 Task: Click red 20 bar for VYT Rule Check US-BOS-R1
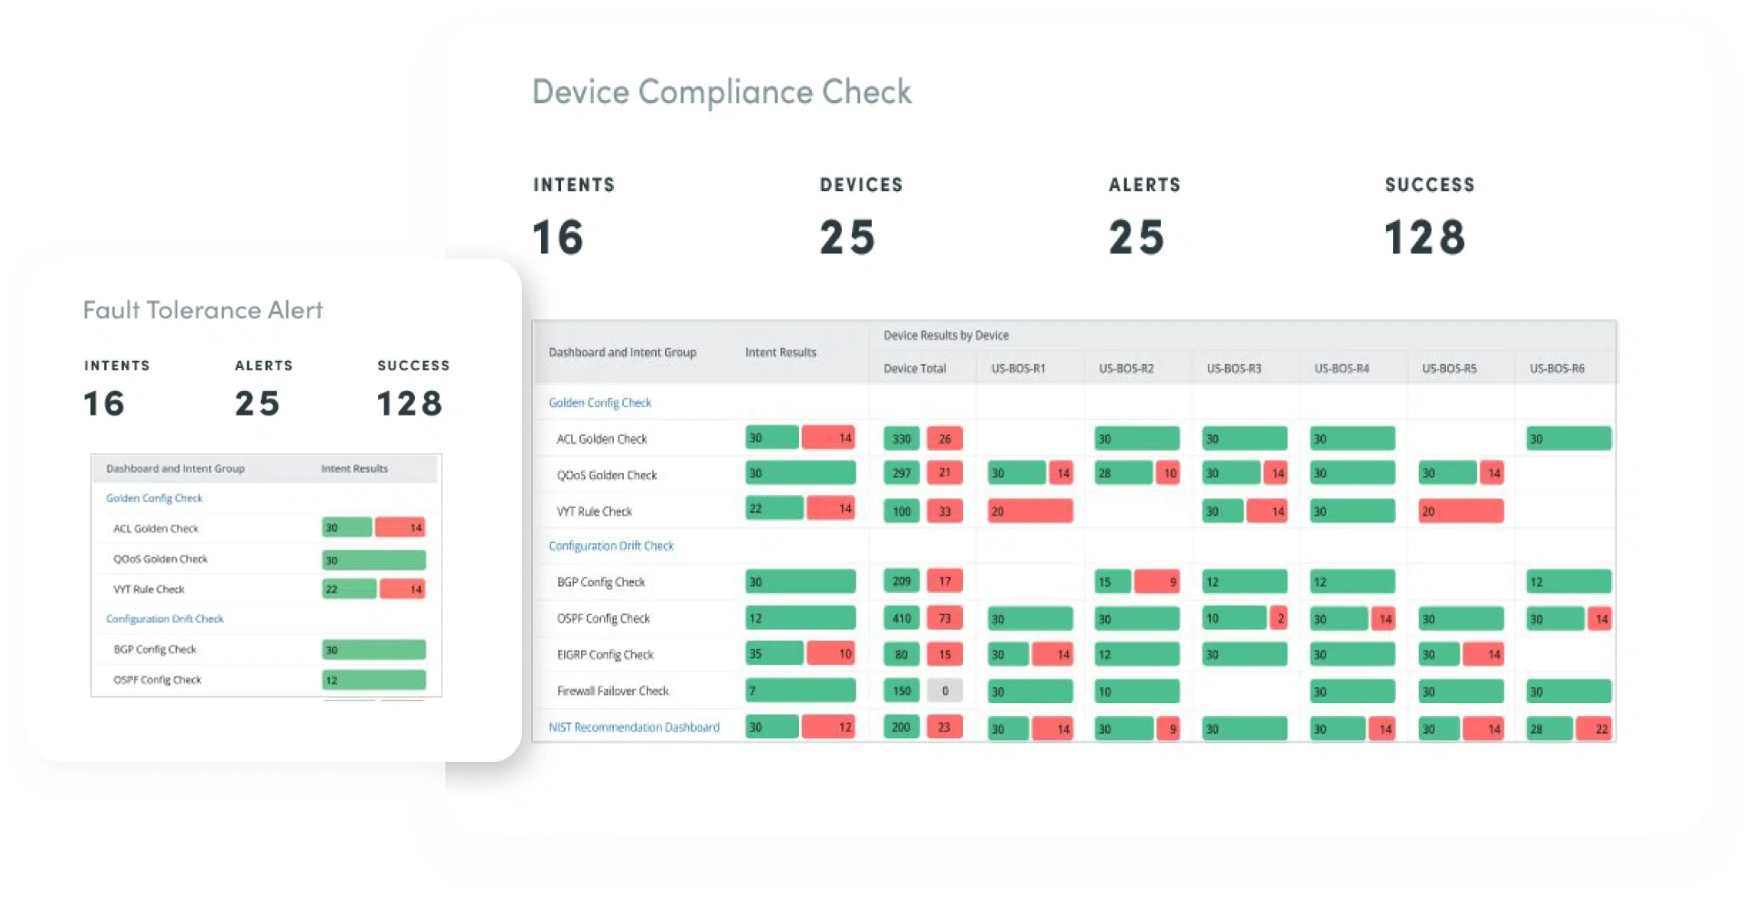[1029, 511]
